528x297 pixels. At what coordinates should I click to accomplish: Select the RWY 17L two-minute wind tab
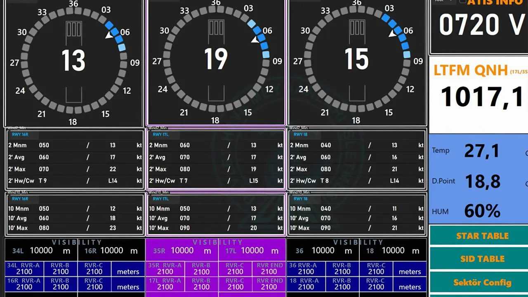pos(161,134)
